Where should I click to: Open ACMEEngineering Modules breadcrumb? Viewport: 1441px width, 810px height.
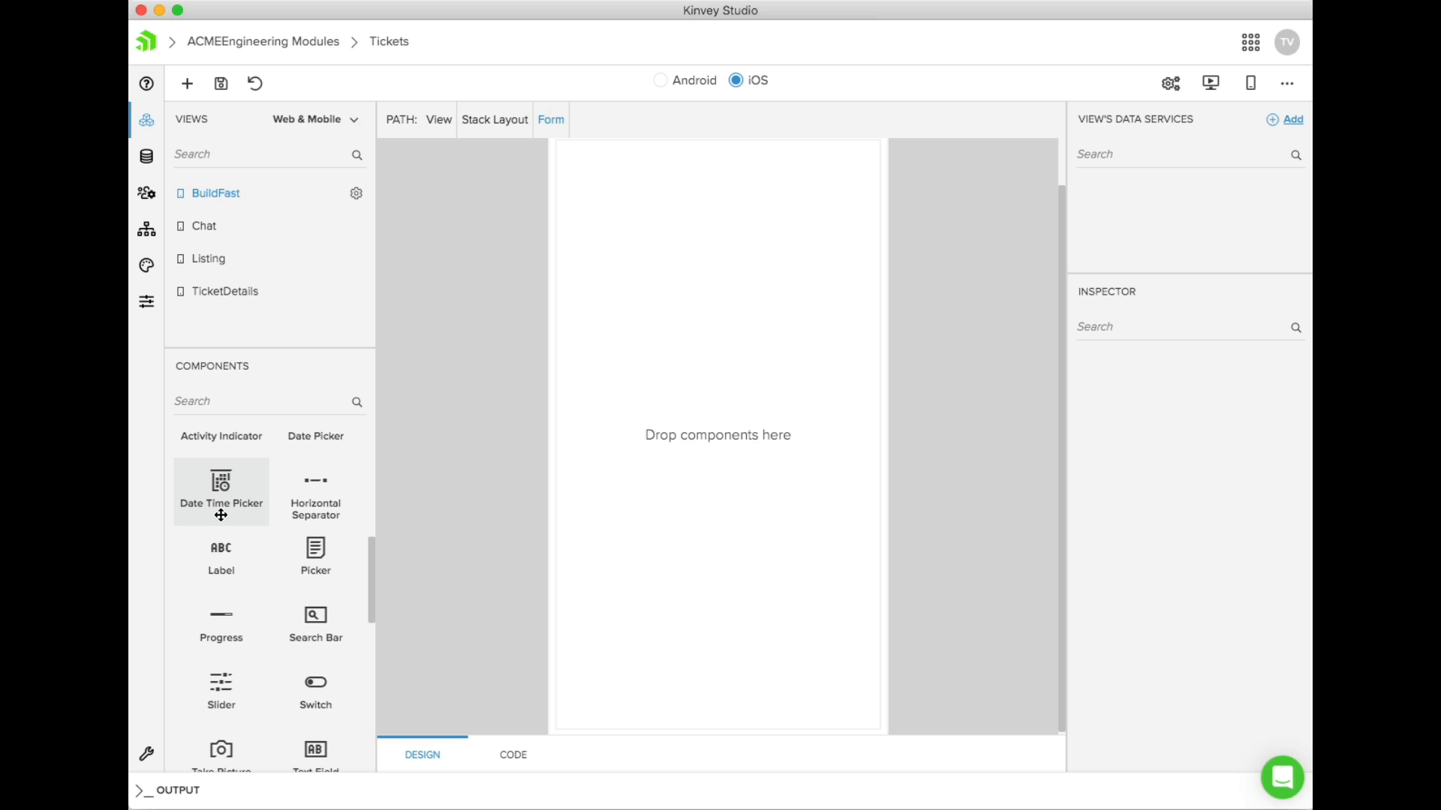pos(263,41)
